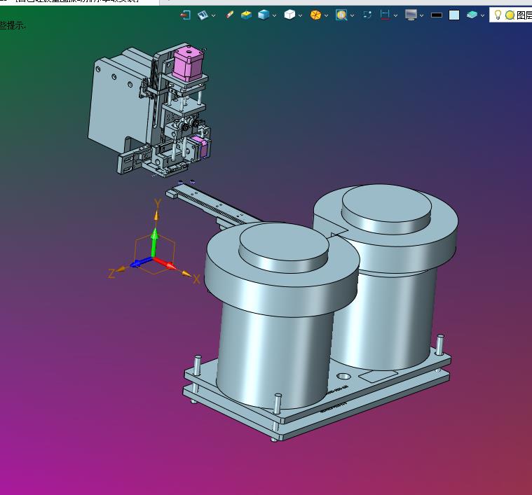Click the yellow-top box datum icon
The height and width of the screenshot is (495, 532).
(x=246, y=15)
